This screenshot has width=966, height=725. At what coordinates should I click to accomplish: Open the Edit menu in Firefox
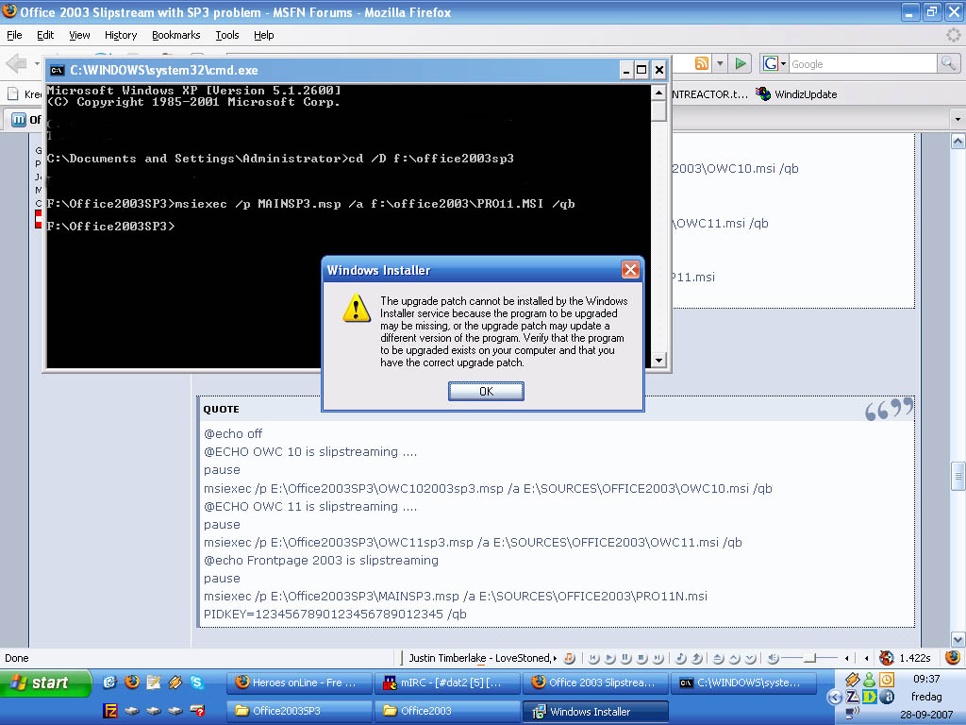(45, 35)
